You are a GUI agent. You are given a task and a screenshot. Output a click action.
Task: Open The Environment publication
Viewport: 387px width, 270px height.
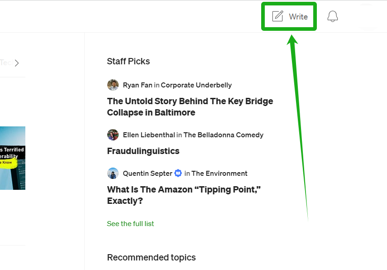pos(220,174)
